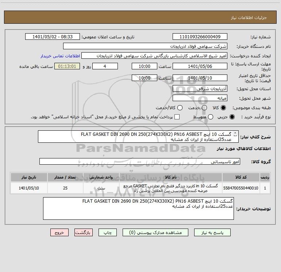281x272 pixels.
Task: Open مشاهده مدارک پیوستی attachments button
Action: click(155, 233)
